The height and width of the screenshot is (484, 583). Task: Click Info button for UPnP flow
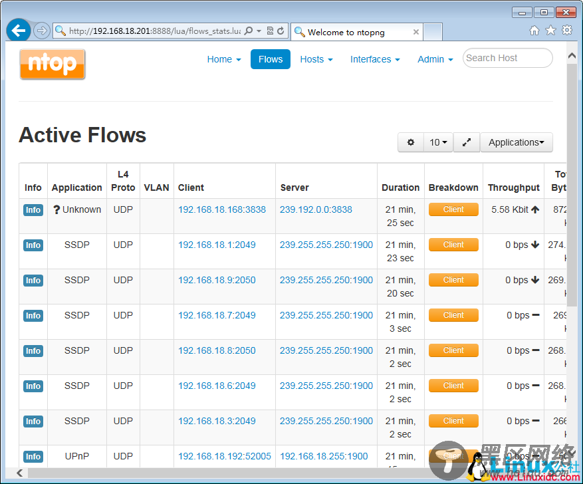(x=33, y=457)
